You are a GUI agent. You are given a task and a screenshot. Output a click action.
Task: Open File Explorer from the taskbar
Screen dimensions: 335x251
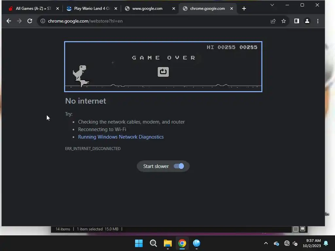tap(168, 243)
